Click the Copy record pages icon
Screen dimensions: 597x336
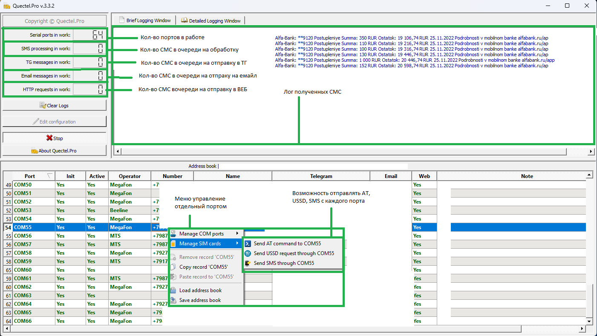173,267
